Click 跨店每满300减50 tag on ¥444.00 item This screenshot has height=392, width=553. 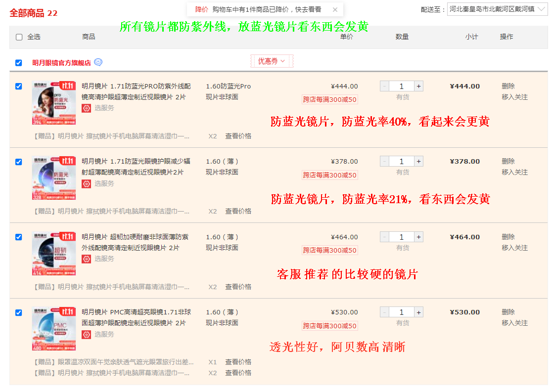[330, 100]
